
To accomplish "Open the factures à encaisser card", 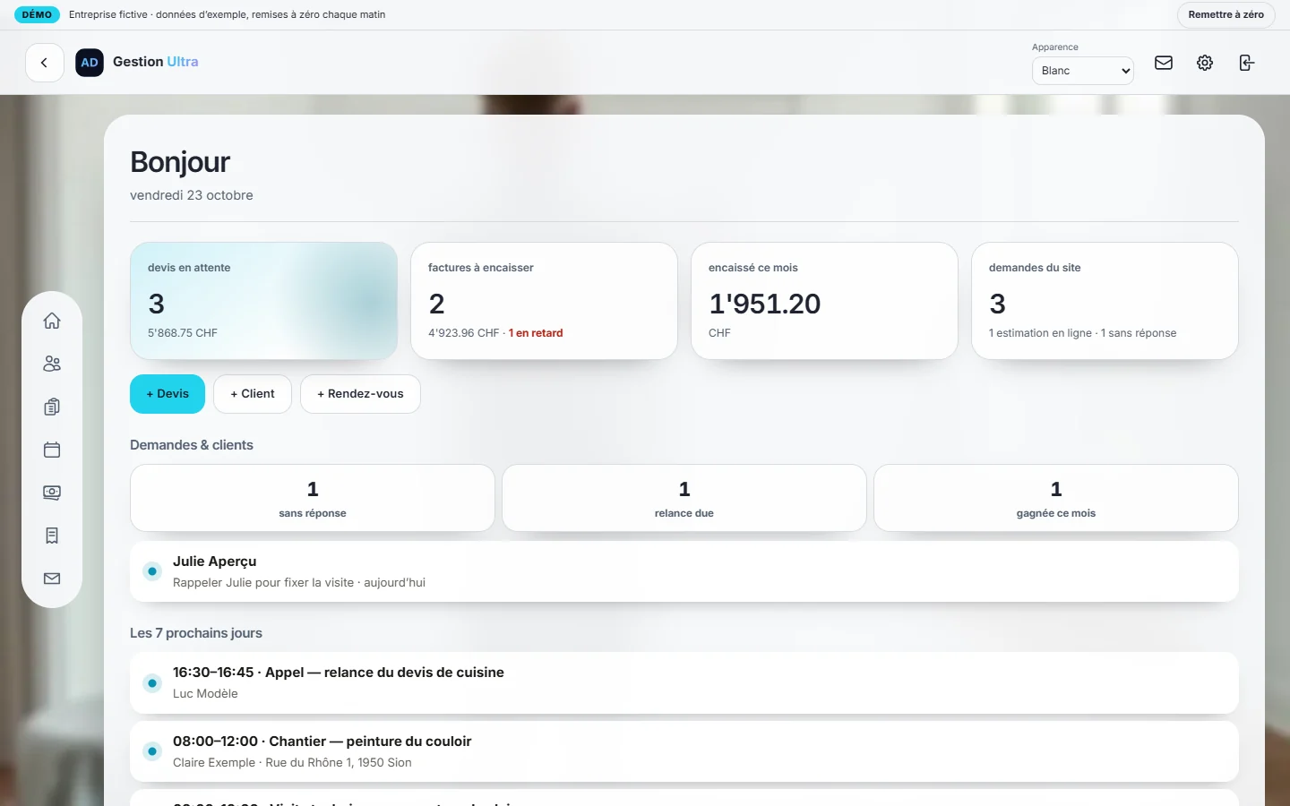I will point(544,301).
